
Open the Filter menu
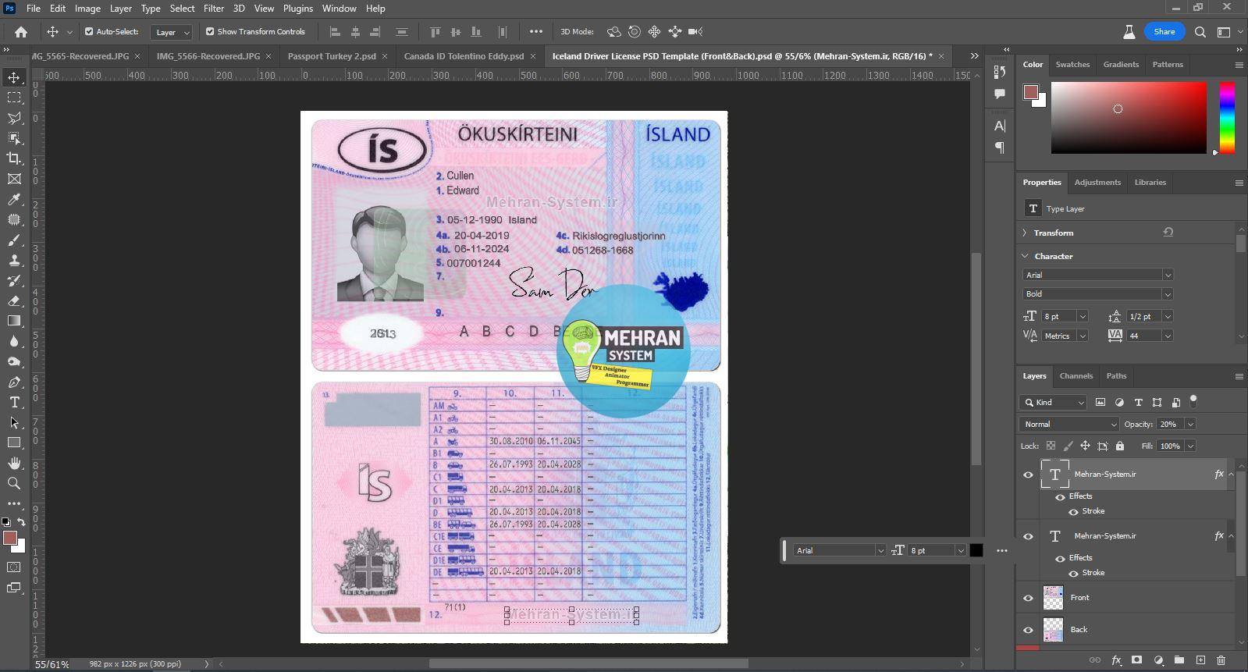214,9
